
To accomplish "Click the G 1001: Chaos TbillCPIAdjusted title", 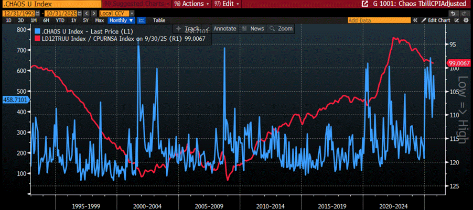I will coord(421,4).
